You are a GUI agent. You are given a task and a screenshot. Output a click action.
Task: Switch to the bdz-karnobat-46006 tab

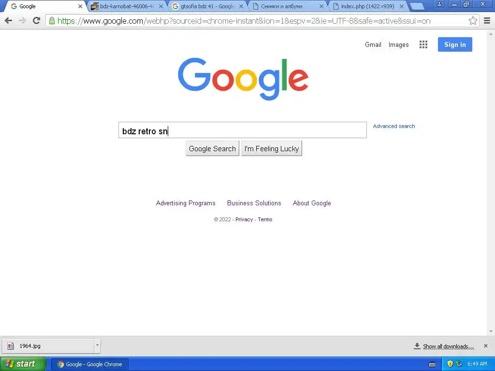(126, 6)
